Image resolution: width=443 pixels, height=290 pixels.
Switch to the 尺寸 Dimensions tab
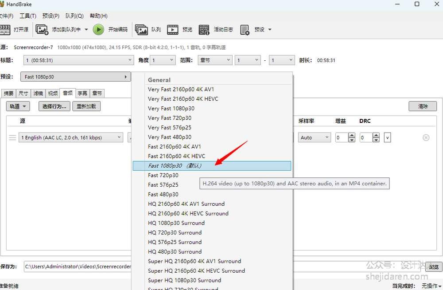click(23, 94)
